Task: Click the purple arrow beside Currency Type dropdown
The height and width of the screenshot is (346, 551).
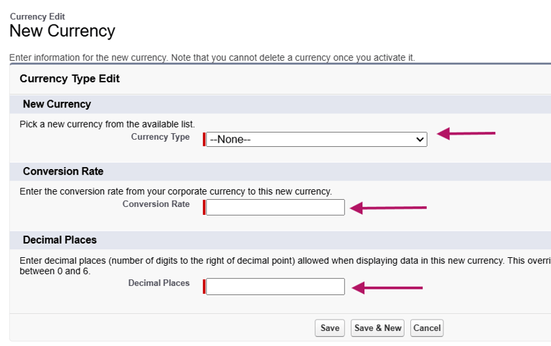Action: [x=466, y=133]
